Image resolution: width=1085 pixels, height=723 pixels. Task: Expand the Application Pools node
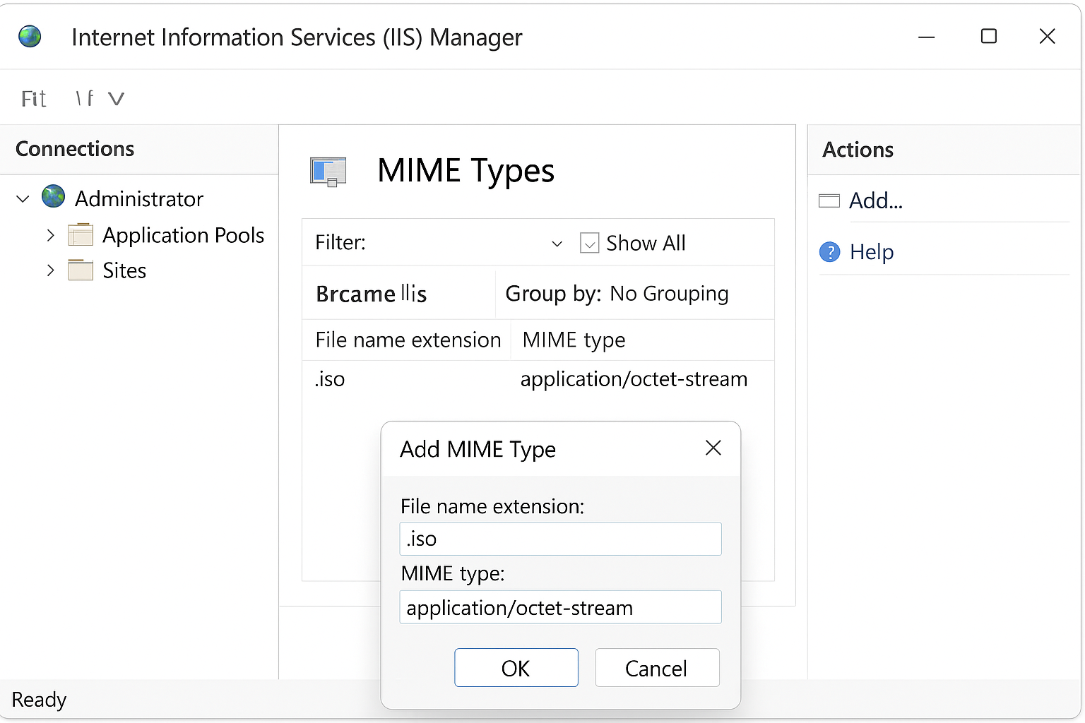(x=50, y=235)
